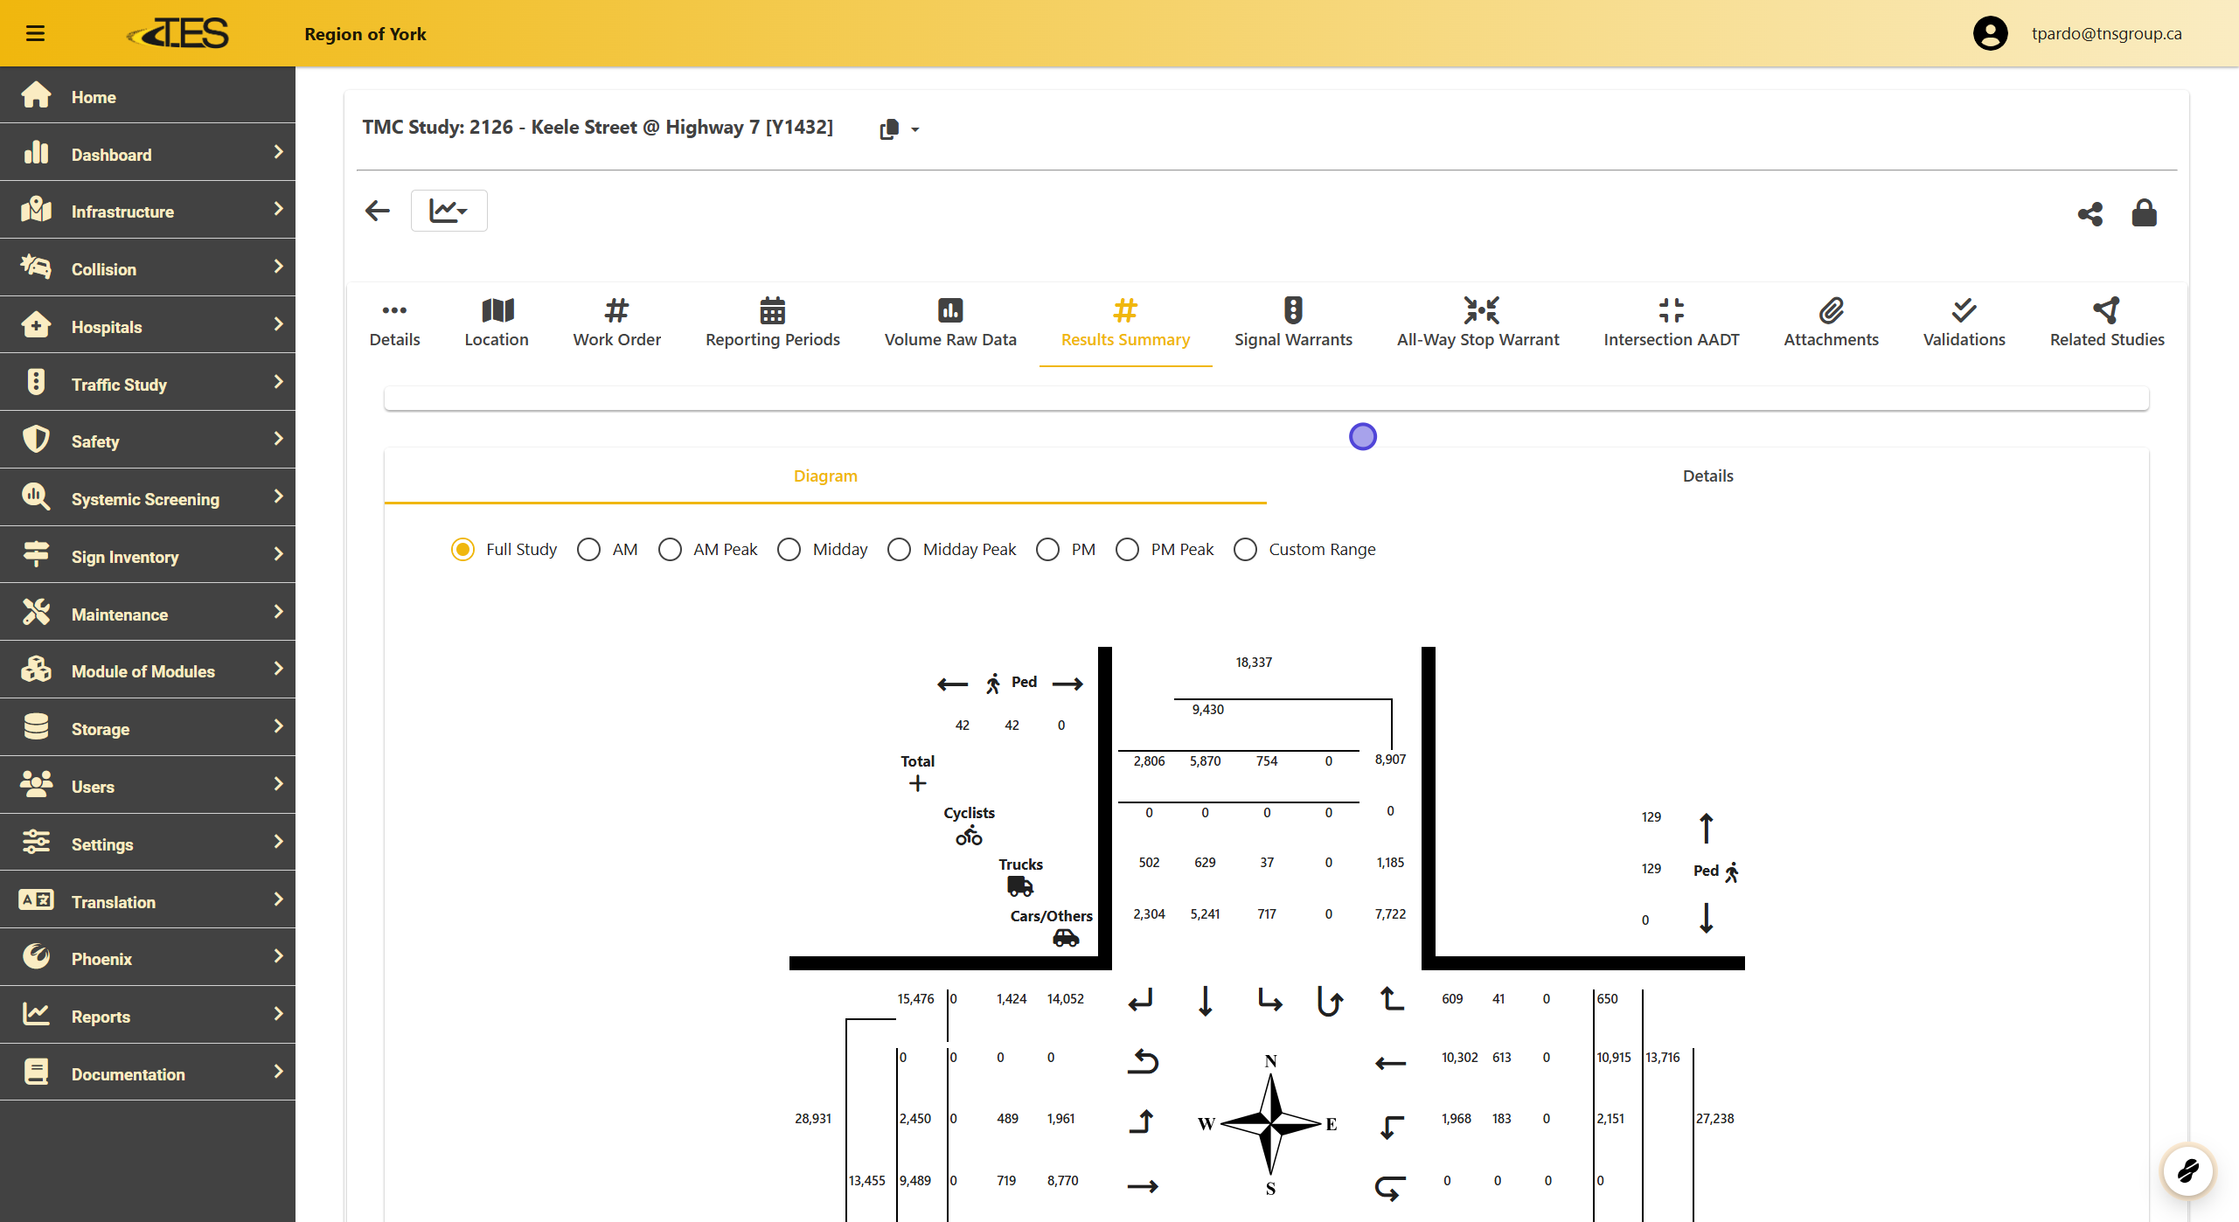
Task: Switch to the Details sub-tab
Action: (1707, 476)
